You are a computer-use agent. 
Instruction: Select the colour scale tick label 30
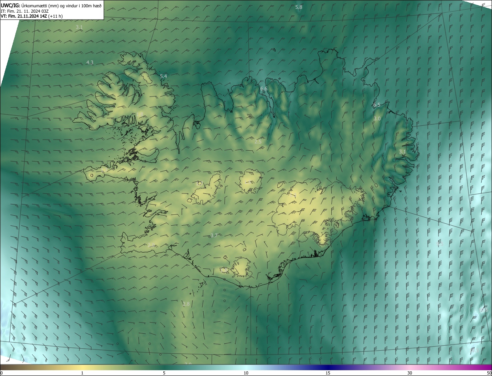(410, 373)
